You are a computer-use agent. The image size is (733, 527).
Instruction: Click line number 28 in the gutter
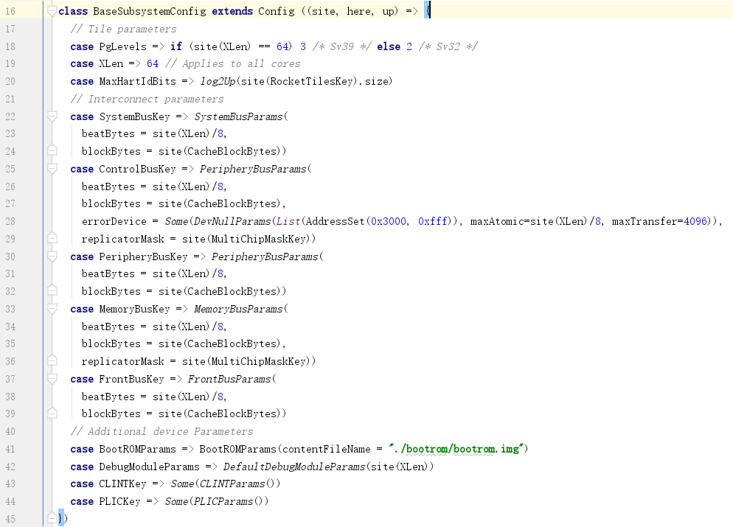10,221
